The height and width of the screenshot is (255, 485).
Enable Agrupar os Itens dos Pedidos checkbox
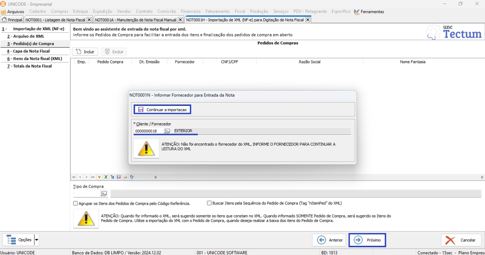(75, 204)
